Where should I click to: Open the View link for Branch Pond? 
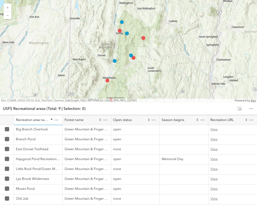tap(214, 139)
